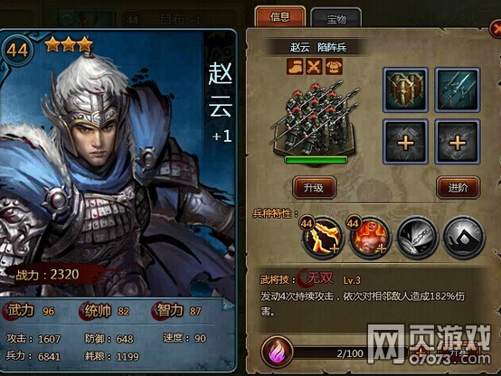This screenshot has width=501, height=376.
Task: Select the locked grey slash trait icon
Action: (x=416, y=237)
